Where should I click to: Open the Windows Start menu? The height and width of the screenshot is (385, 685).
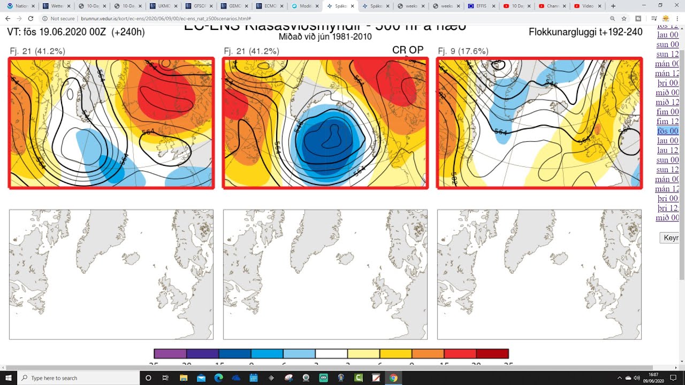[9, 378]
